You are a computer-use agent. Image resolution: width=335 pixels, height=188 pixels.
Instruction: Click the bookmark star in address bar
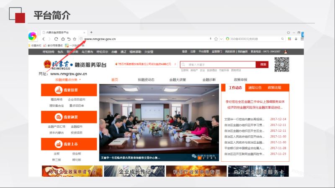216,39
